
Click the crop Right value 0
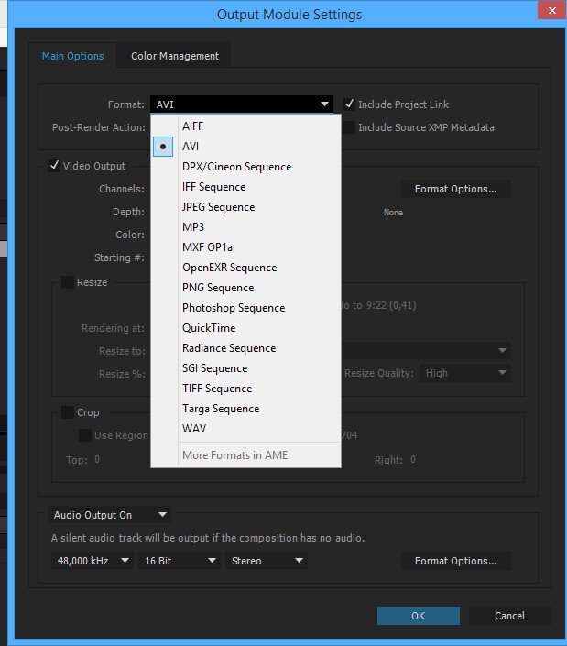(413, 459)
